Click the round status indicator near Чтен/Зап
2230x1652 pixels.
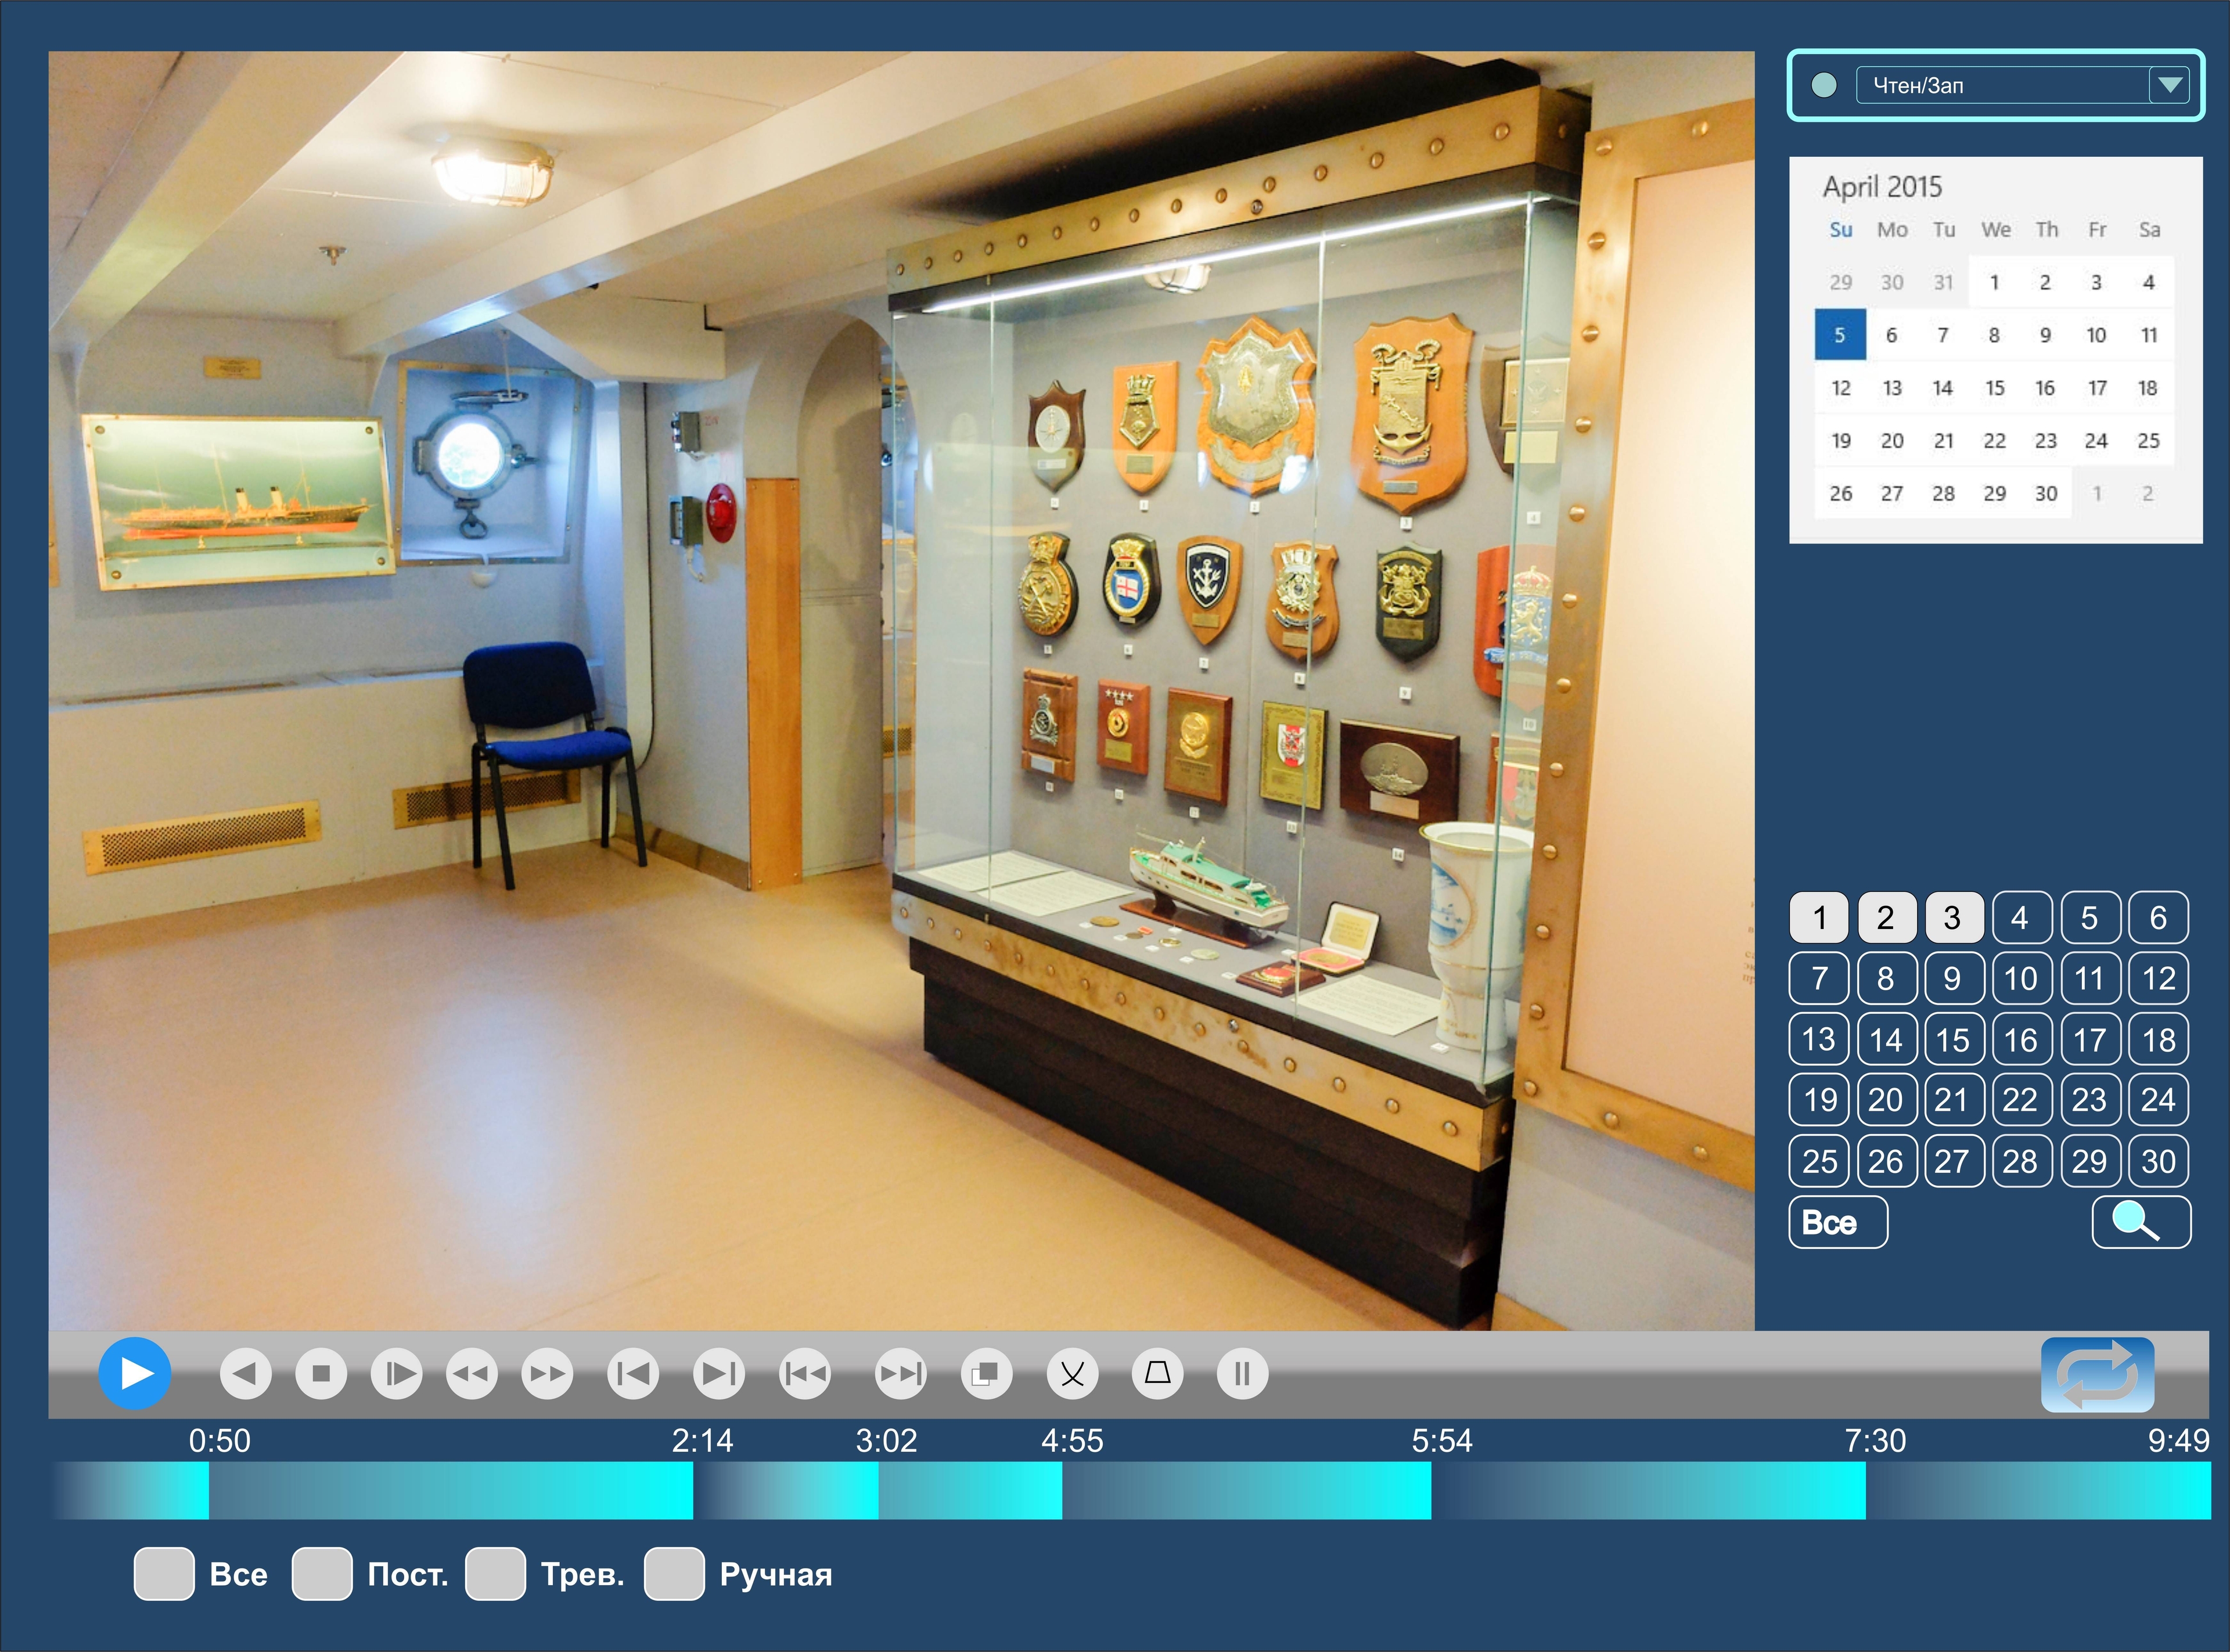click(x=1824, y=85)
